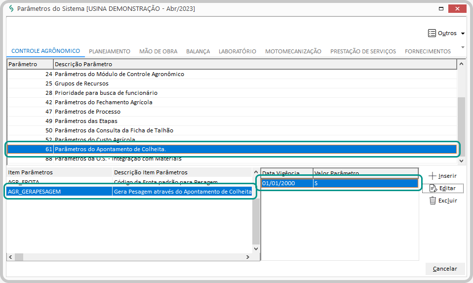Select row 25 Grupos de Recursos
The height and width of the screenshot is (283, 473).
pyautogui.click(x=232, y=83)
